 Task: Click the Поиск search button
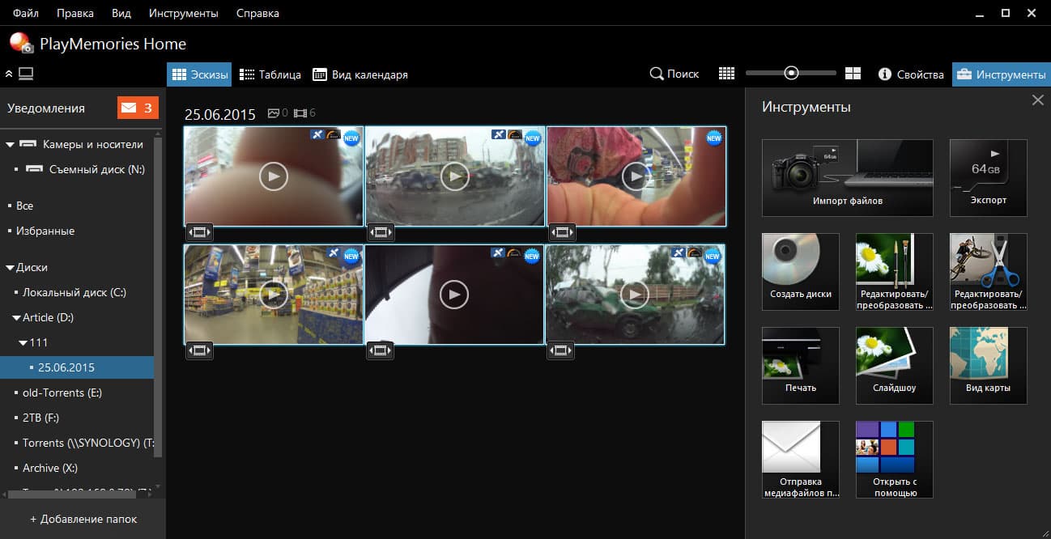click(674, 74)
